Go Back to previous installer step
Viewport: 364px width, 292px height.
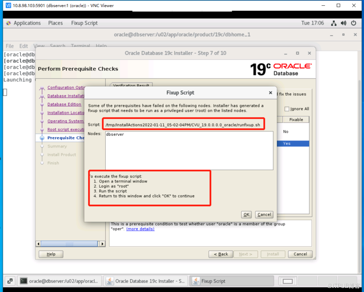click(x=221, y=254)
